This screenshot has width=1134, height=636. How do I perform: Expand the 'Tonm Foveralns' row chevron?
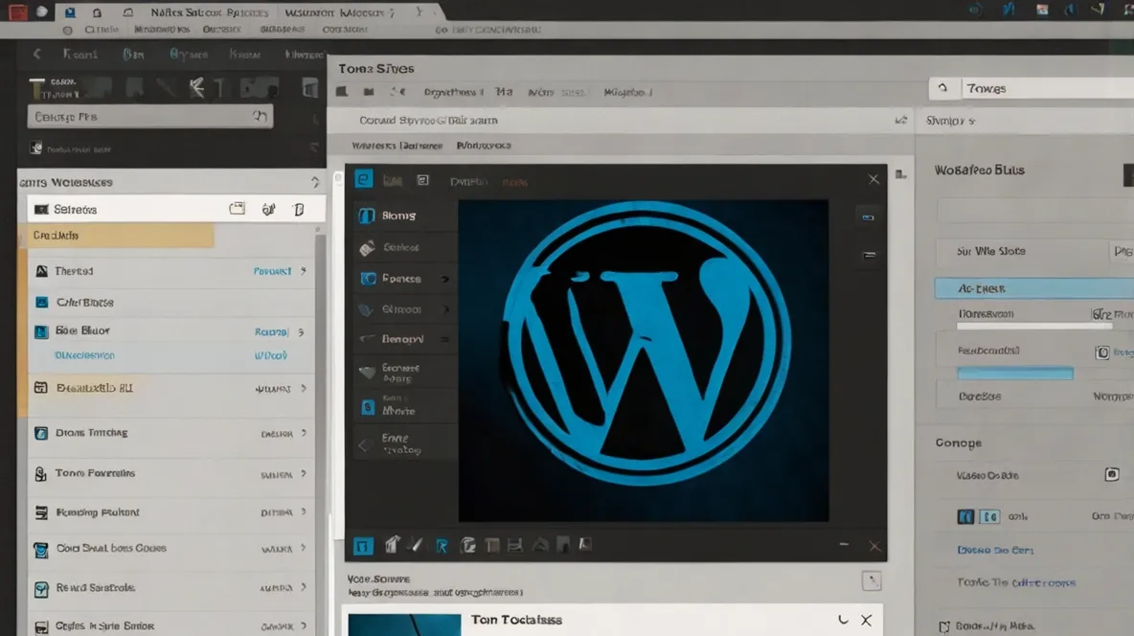(304, 474)
